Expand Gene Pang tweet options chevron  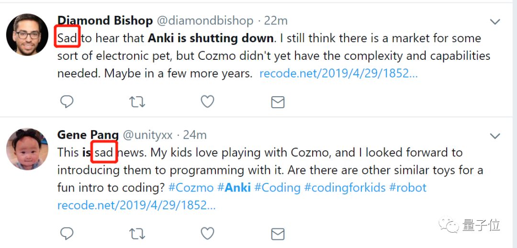[x=495, y=136]
